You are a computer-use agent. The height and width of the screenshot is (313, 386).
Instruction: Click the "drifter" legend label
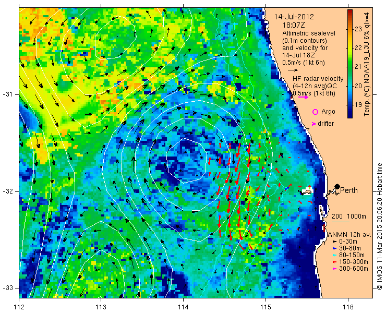(x=325, y=124)
